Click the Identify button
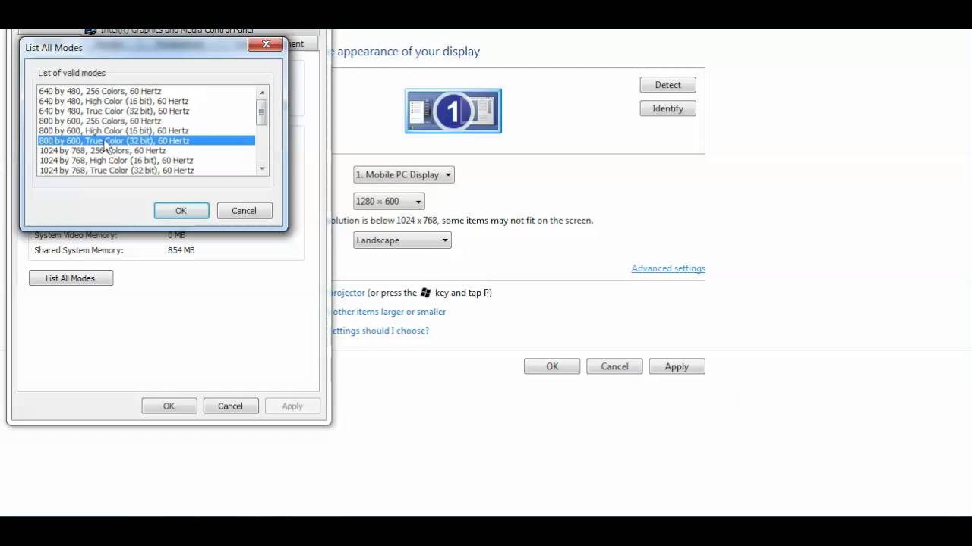This screenshot has height=546, width=972. pos(667,108)
